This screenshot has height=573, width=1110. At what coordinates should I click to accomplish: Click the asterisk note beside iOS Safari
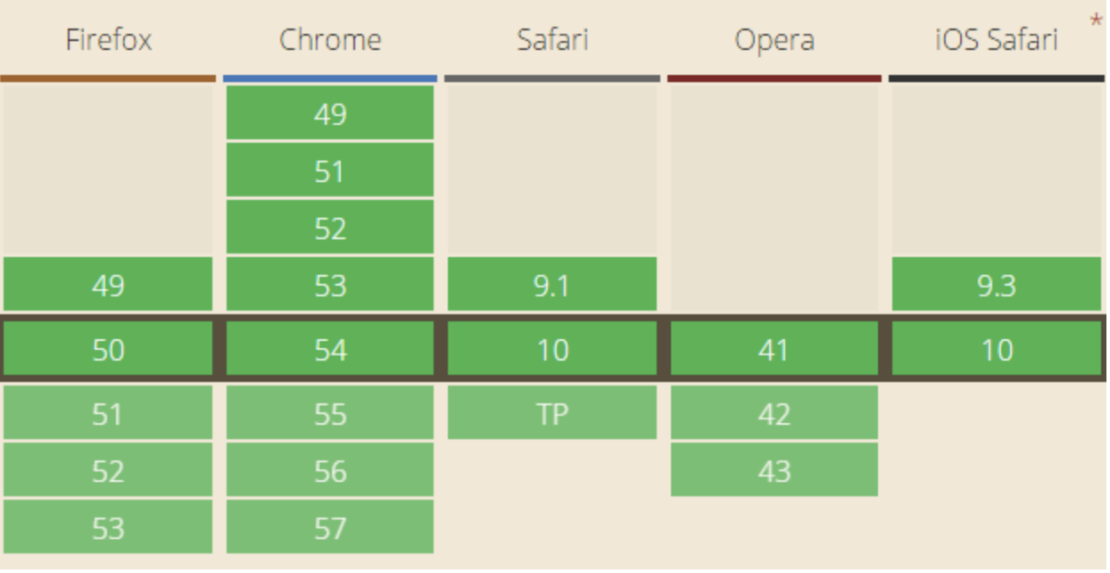click(x=1096, y=21)
